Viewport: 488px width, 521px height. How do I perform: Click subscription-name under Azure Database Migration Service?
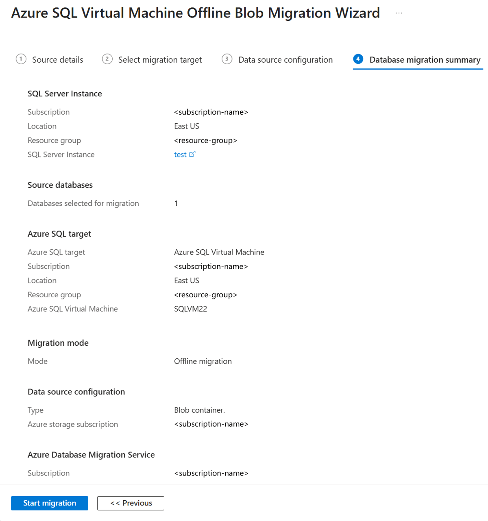[211, 473]
